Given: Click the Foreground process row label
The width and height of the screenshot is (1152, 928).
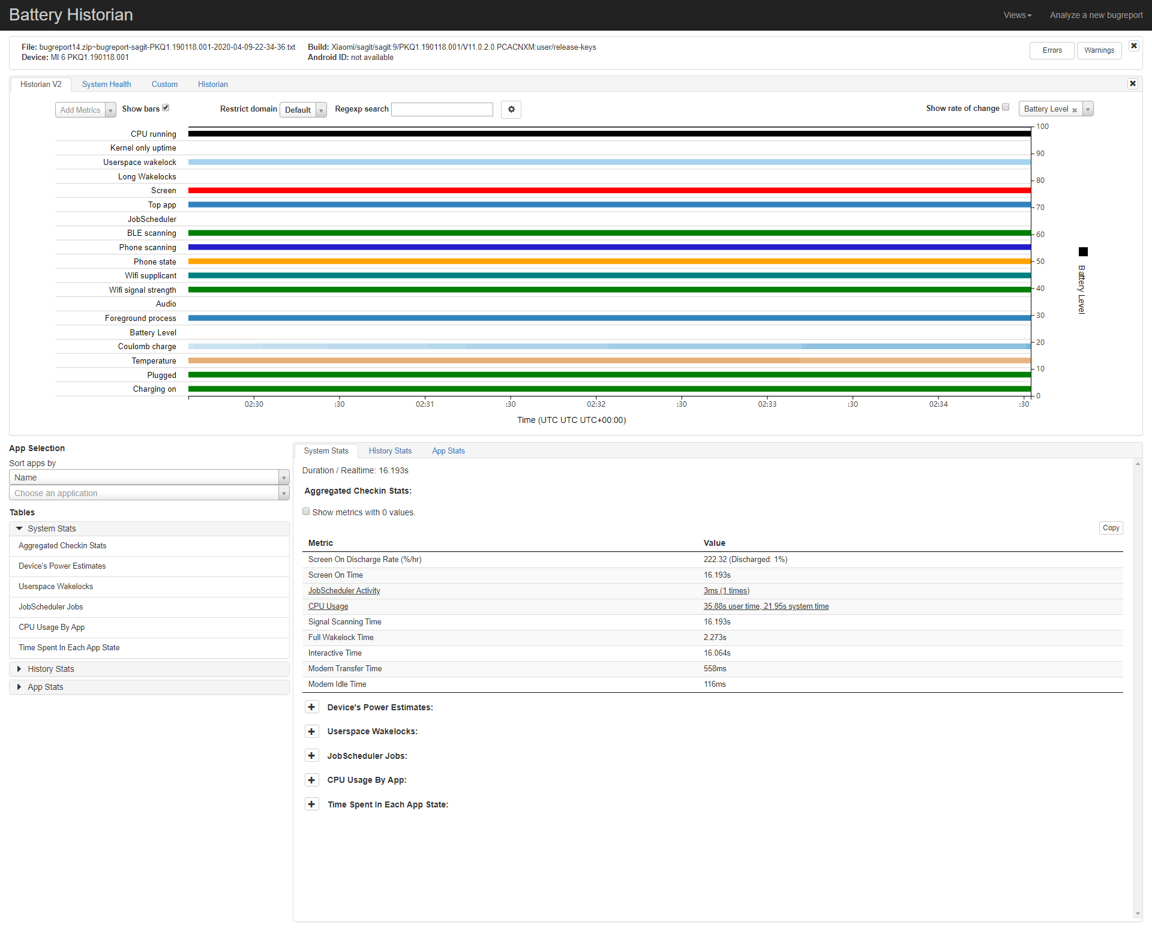Looking at the screenshot, I should 140,319.
